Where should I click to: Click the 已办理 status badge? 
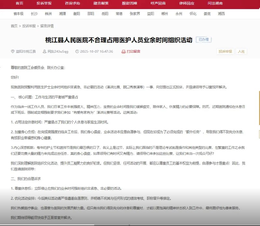[204, 39]
